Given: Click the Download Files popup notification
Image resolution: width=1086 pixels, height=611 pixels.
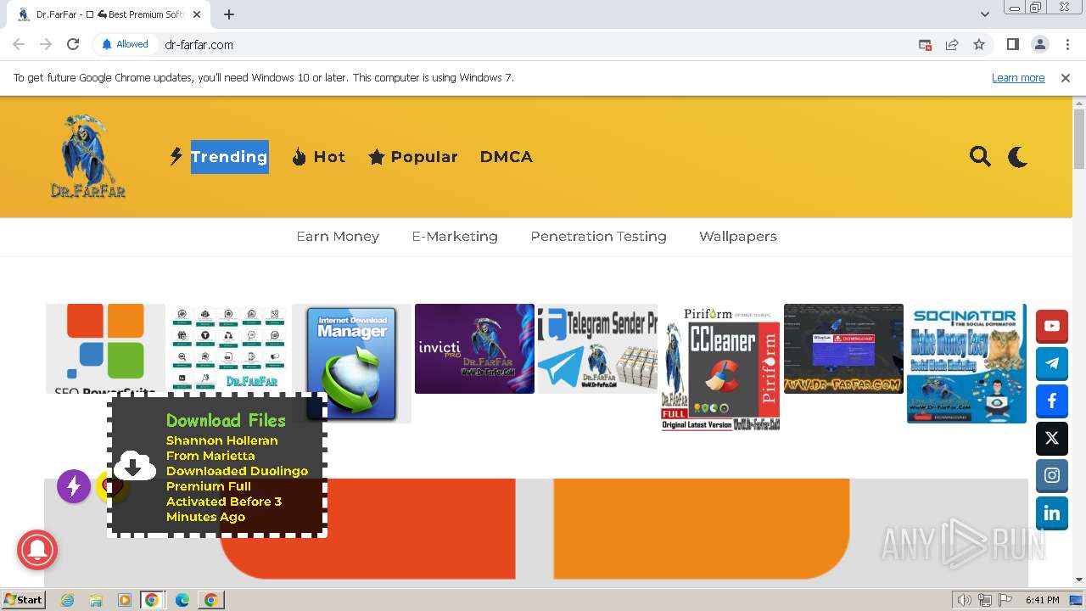Looking at the screenshot, I should pos(217,465).
